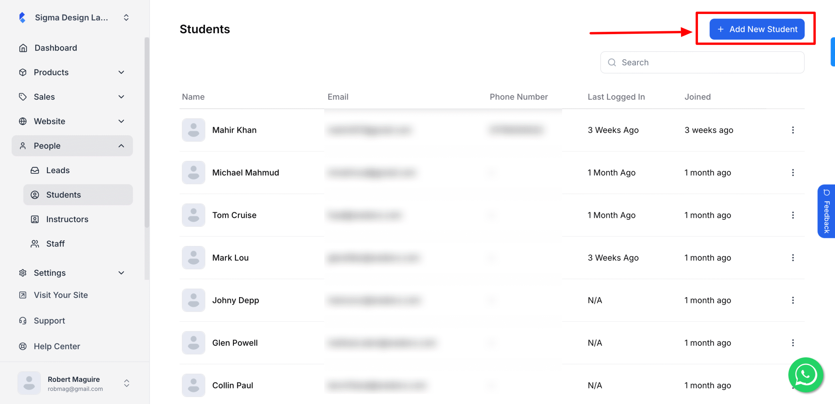835x404 pixels.
Task: Expand the Products menu
Action: coord(72,72)
